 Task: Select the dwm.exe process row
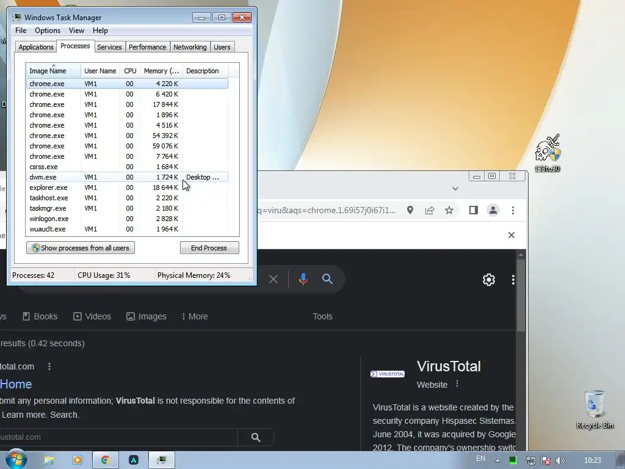(x=127, y=177)
